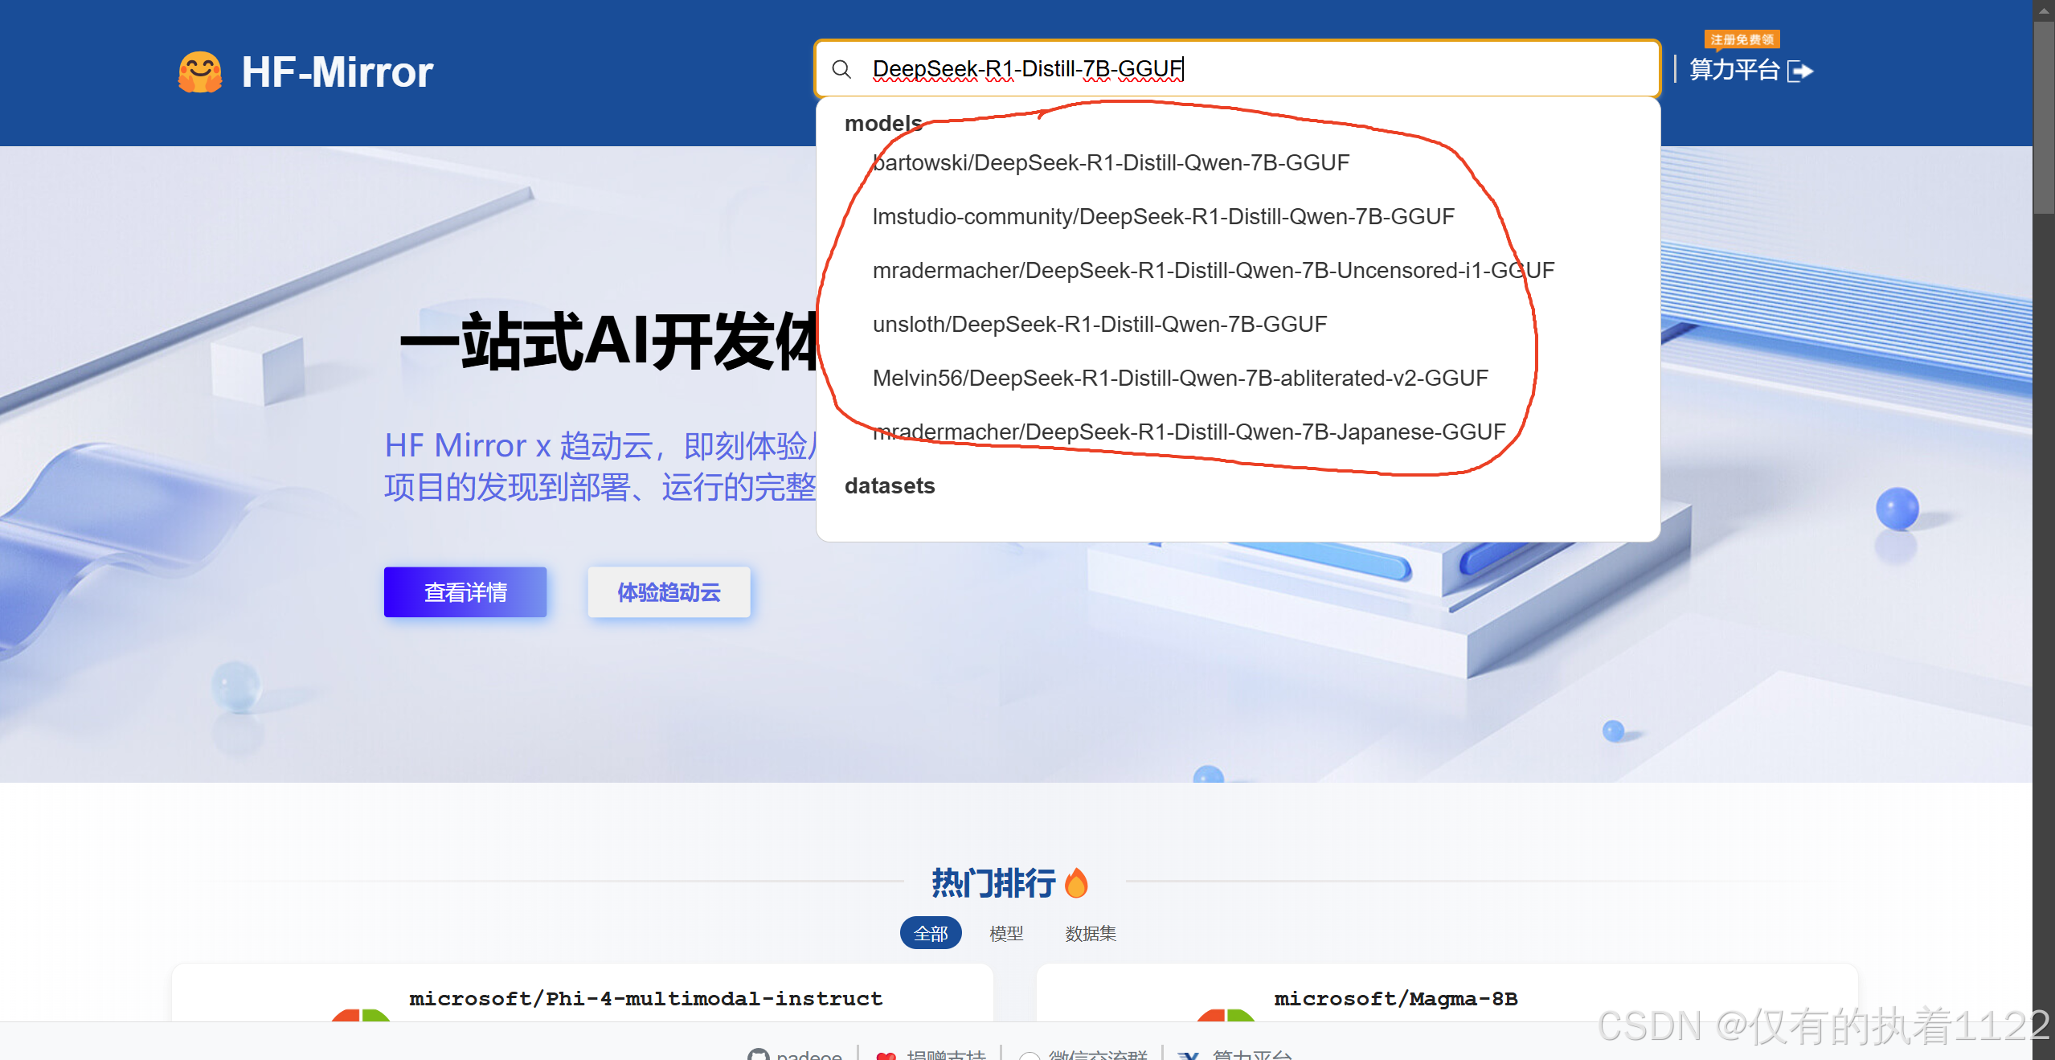
Task: Open the padeoe GitHub footer link
Action: (x=795, y=1054)
